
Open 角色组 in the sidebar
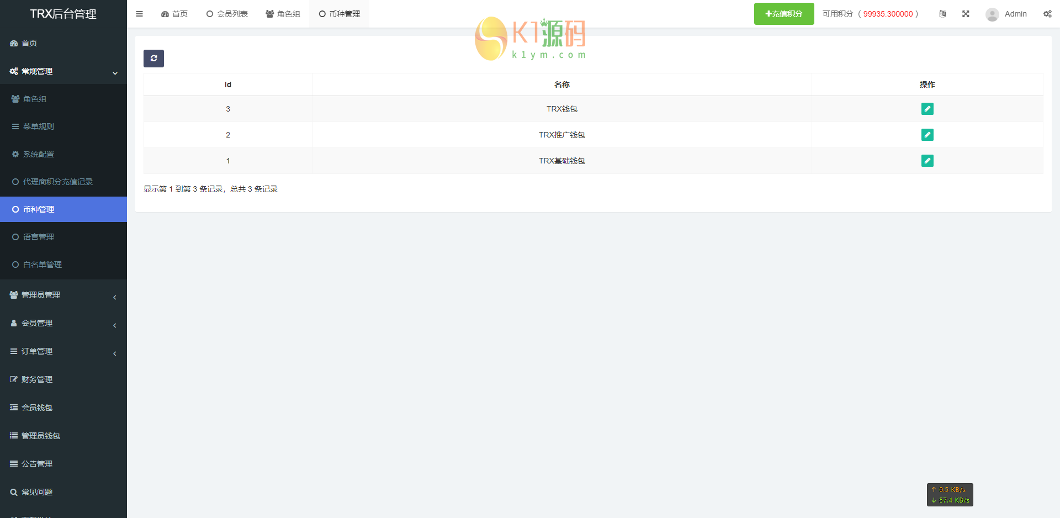(x=63, y=99)
